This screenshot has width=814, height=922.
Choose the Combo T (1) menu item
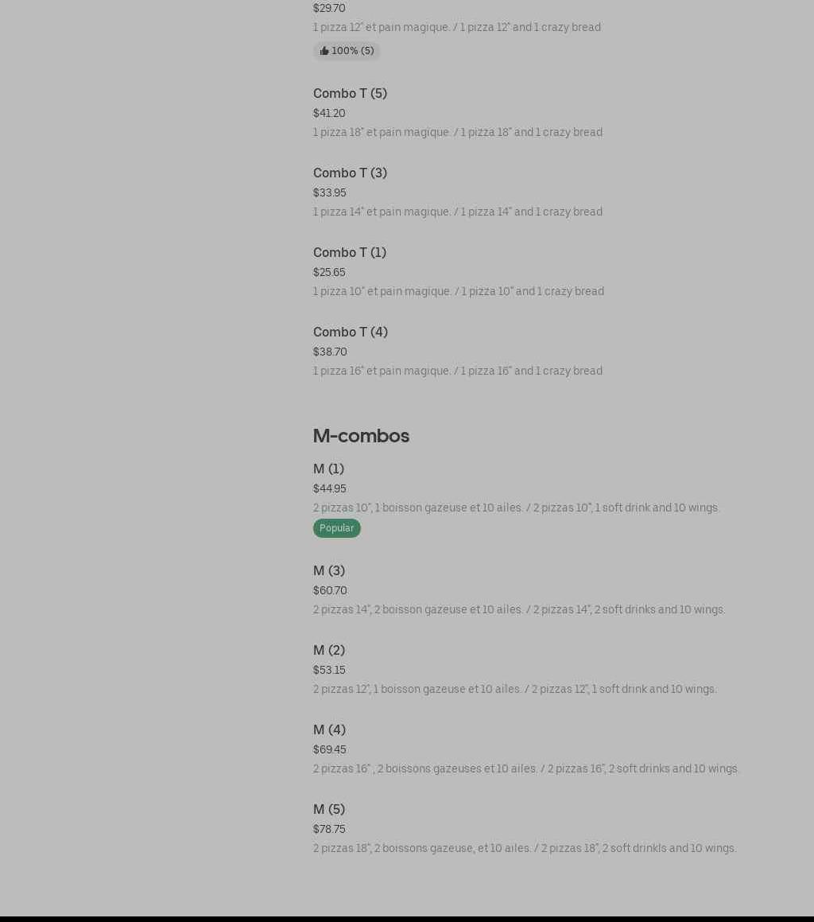pyautogui.click(x=349, y=252)
